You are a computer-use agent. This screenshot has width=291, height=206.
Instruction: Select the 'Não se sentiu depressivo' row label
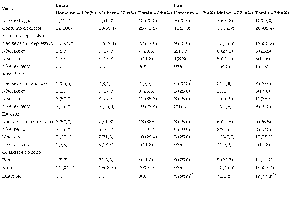[x=28, y=43]
